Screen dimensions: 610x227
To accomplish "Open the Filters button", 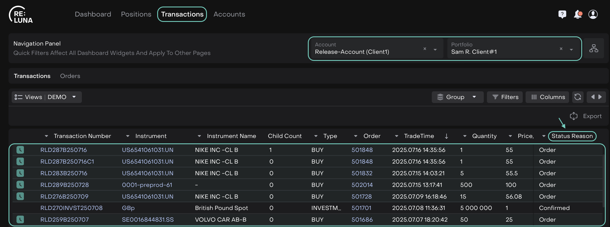I will tap(505, 97).
